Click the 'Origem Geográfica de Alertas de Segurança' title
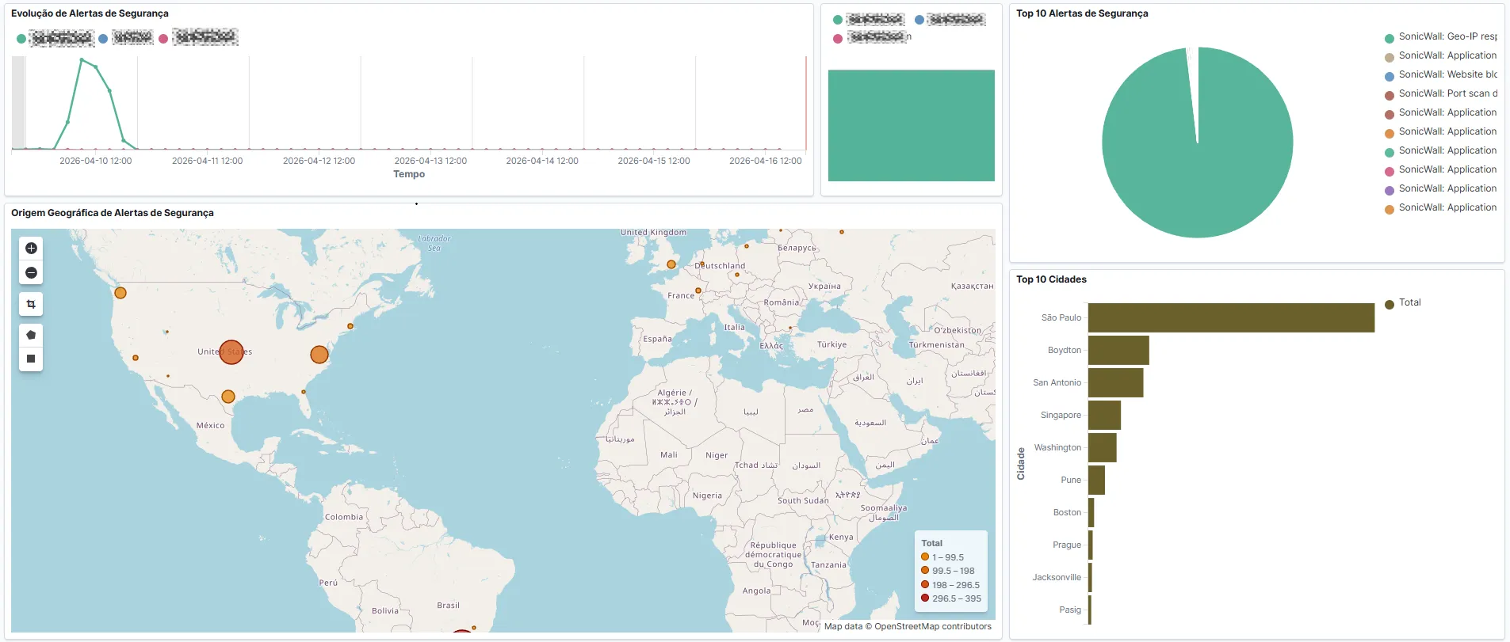1510x642 pixels. [x=113, y=213]
